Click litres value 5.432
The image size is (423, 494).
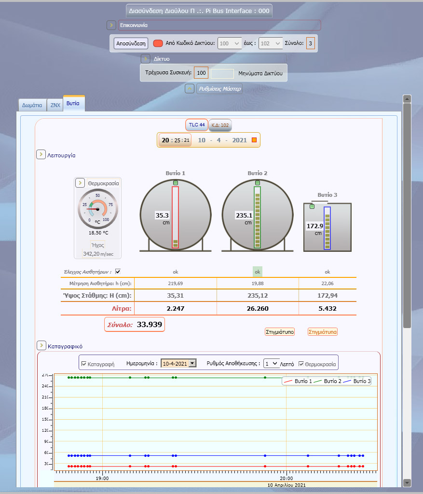point(327,308)
